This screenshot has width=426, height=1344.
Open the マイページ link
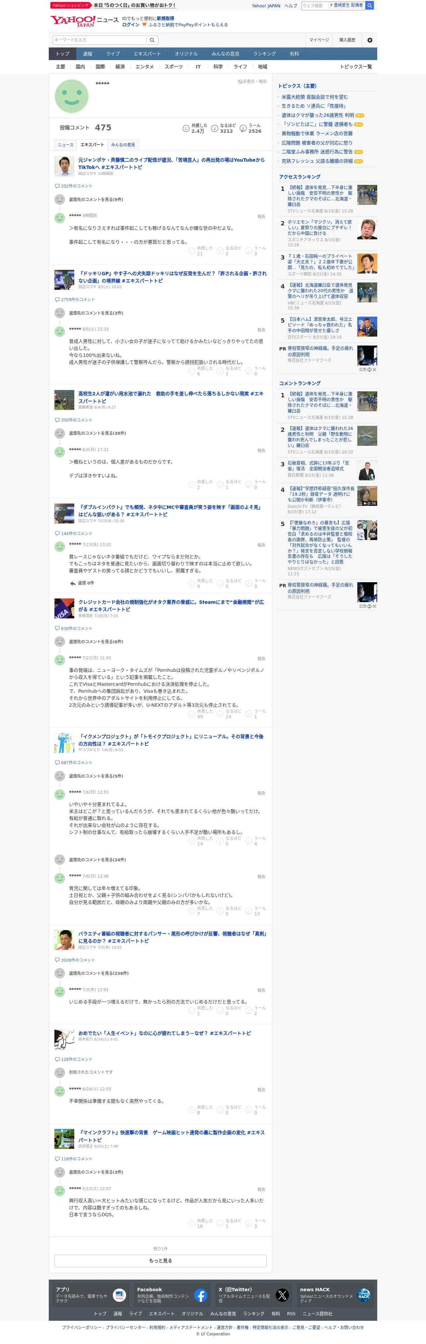pos(319,40)
